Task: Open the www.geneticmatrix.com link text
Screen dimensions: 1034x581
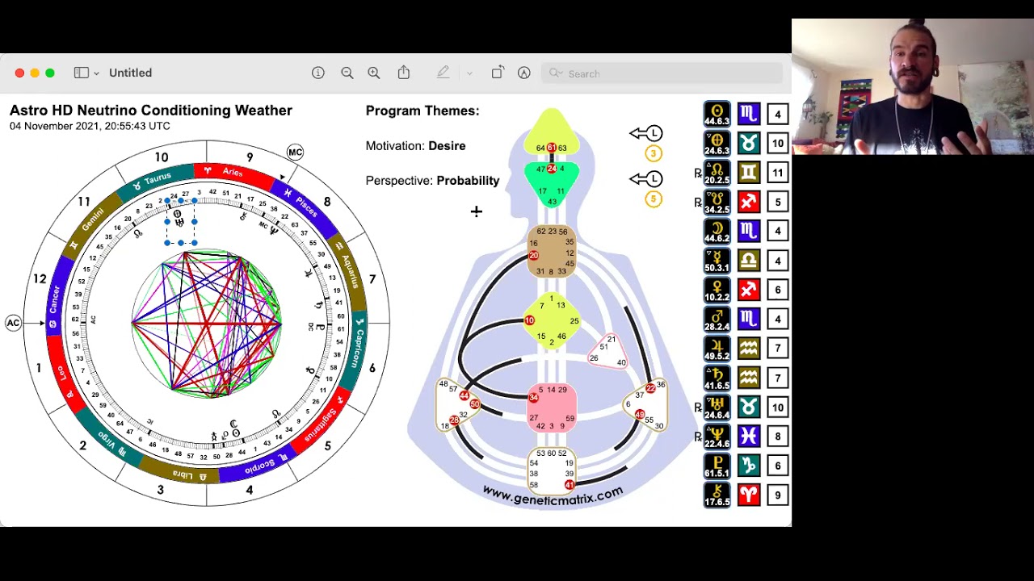Action: click(x=553, y=495)
